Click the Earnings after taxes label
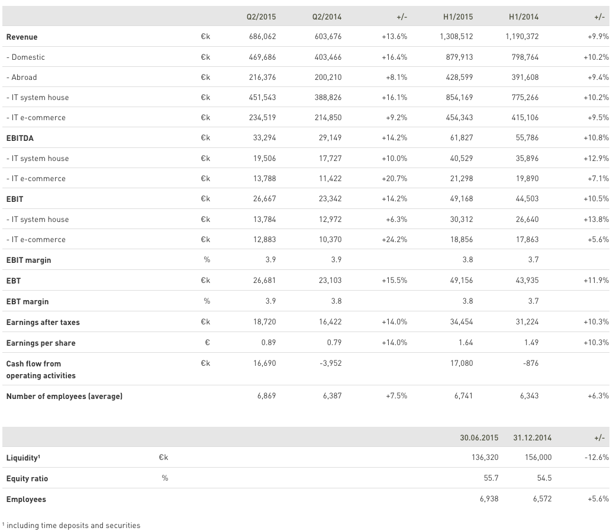 [43, 323]
